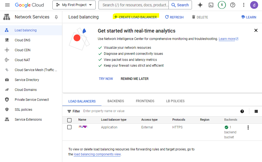The image size is (262, 162).
Task: Open Gemini AI assistant sparkle icon
Action: [200, 5]
